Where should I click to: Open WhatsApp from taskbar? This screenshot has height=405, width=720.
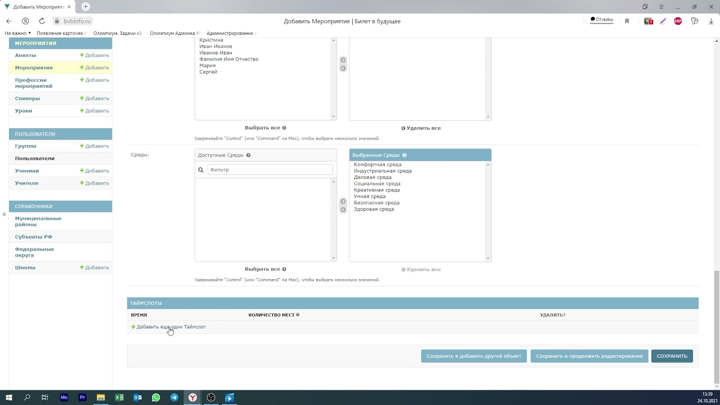[156, 398]
